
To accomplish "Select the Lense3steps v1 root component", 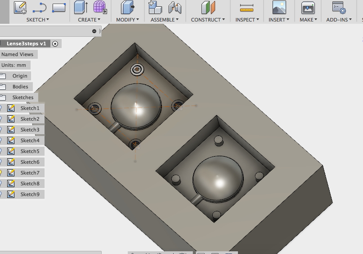I will click(27, 44).
